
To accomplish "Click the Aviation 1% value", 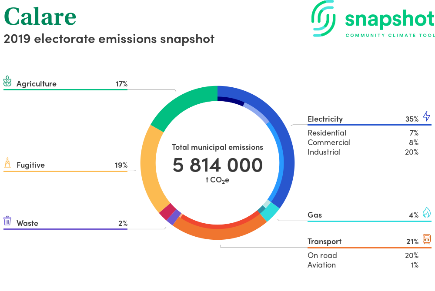I will tap(415, 265).
